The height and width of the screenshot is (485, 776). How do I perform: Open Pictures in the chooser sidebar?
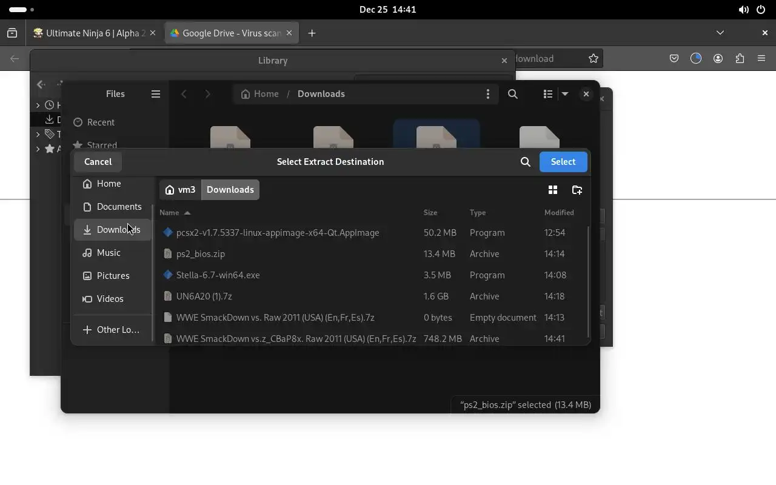(x=113, y=276)
